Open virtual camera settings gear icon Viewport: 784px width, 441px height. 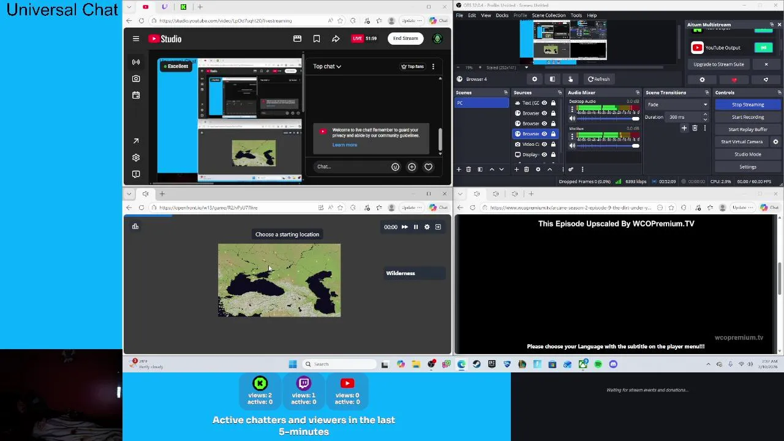(x=775, y=141)
